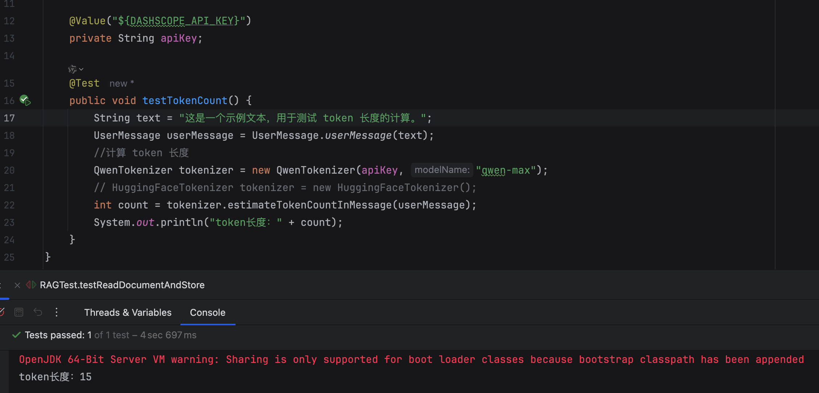
Task: Click the 'token长度: 15' console output
Action: (x=55, y=377)
